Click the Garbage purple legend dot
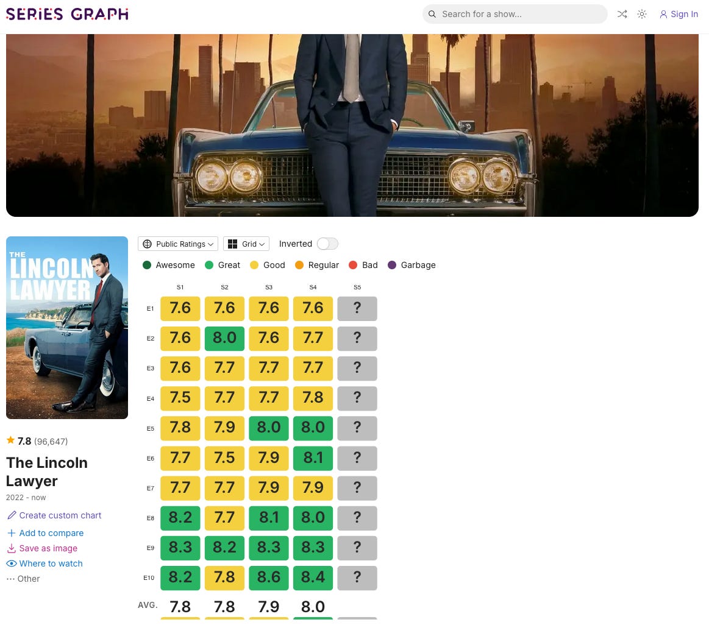 point(392,265)
